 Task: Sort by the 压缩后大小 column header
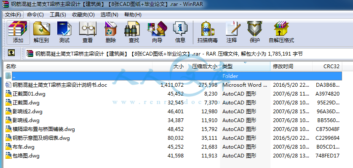pyautogui.click(x=203, y=67)
